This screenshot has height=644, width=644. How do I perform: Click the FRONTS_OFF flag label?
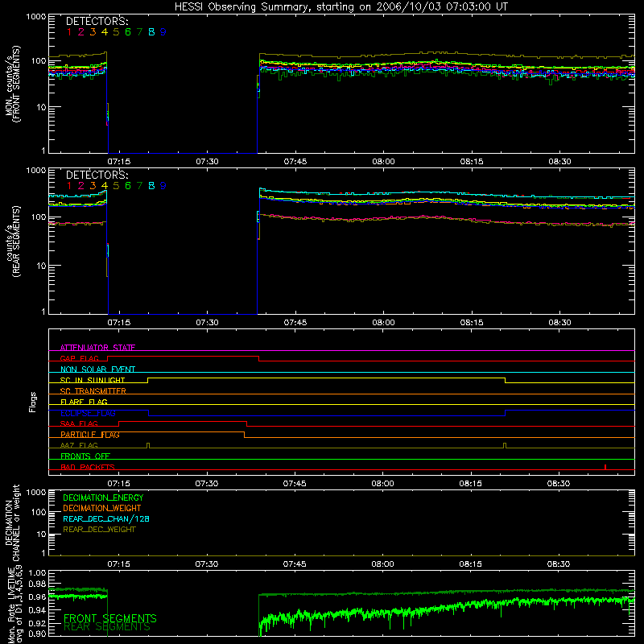[x=85, y=456]
